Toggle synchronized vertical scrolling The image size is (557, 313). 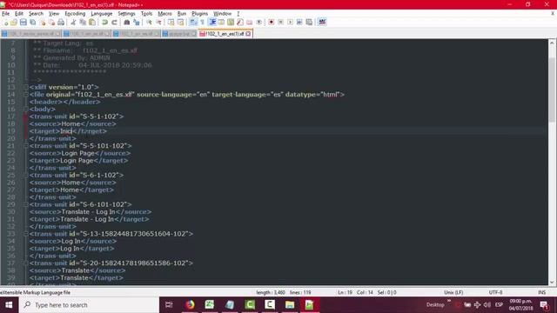coord(171,22)
